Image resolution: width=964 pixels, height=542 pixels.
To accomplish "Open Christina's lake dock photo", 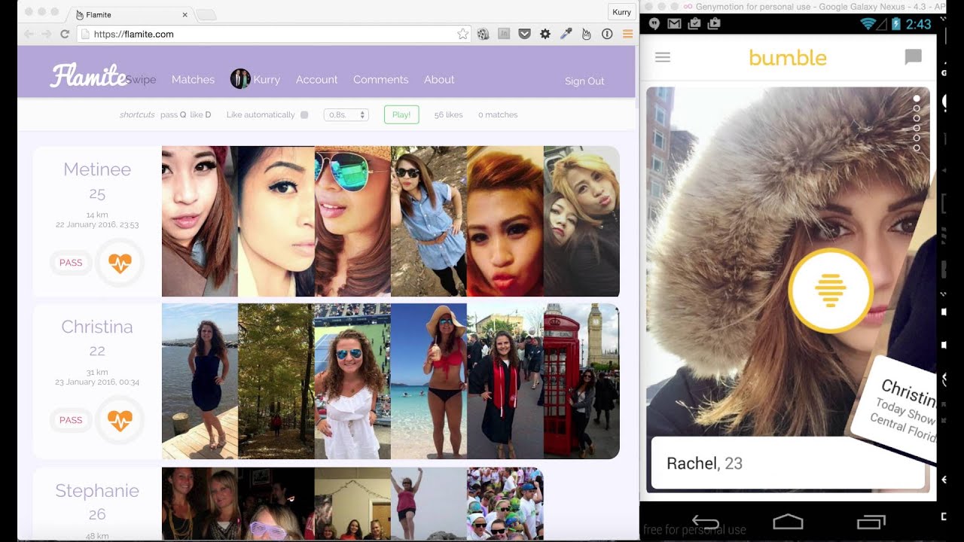I will (200, 382).
